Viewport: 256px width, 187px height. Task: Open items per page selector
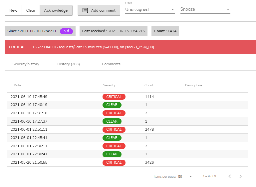coord(185,176)
